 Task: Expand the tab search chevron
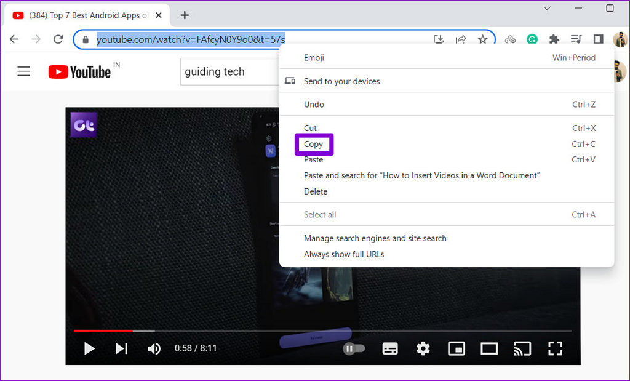tap(548, 9)
